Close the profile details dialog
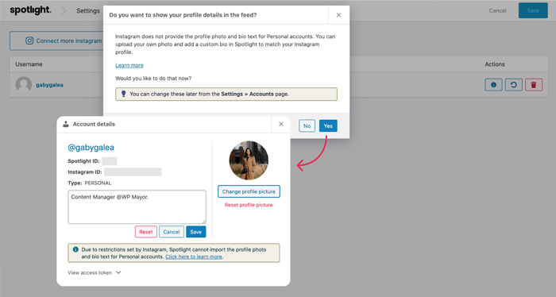 click(338, 15)
